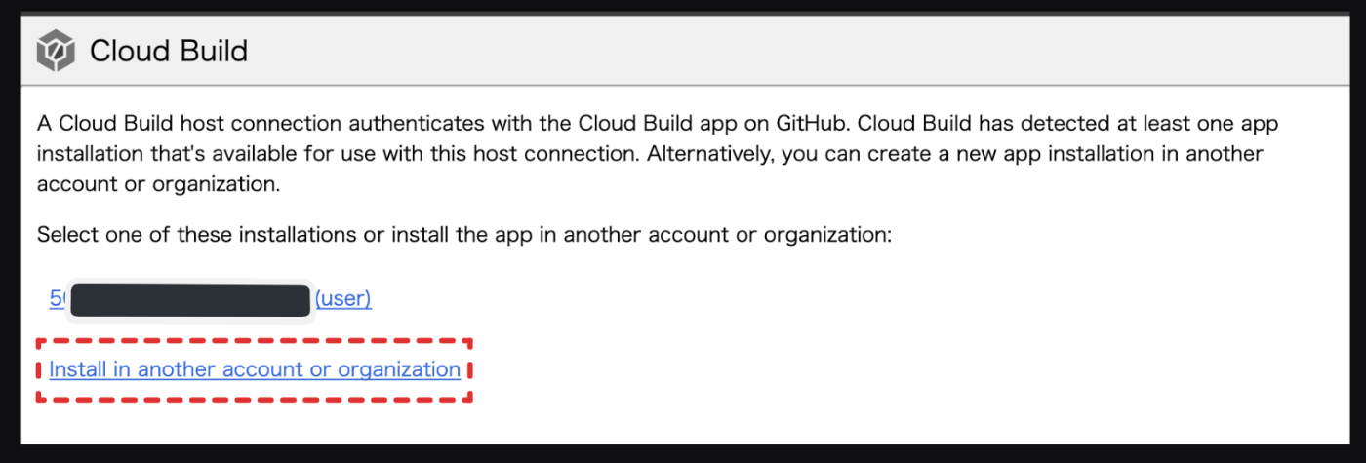
Task: Click Install in another account or organization
Action: 255,369
